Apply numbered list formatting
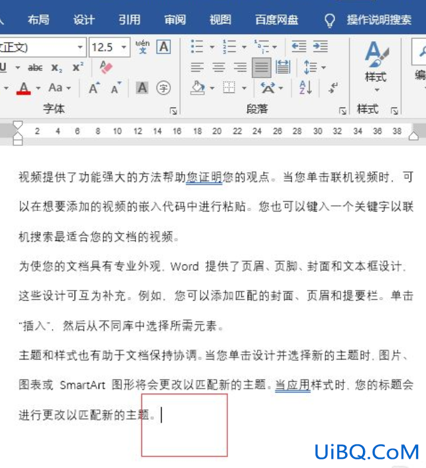This screenshot has height=468, width=426. coord(229,47)
